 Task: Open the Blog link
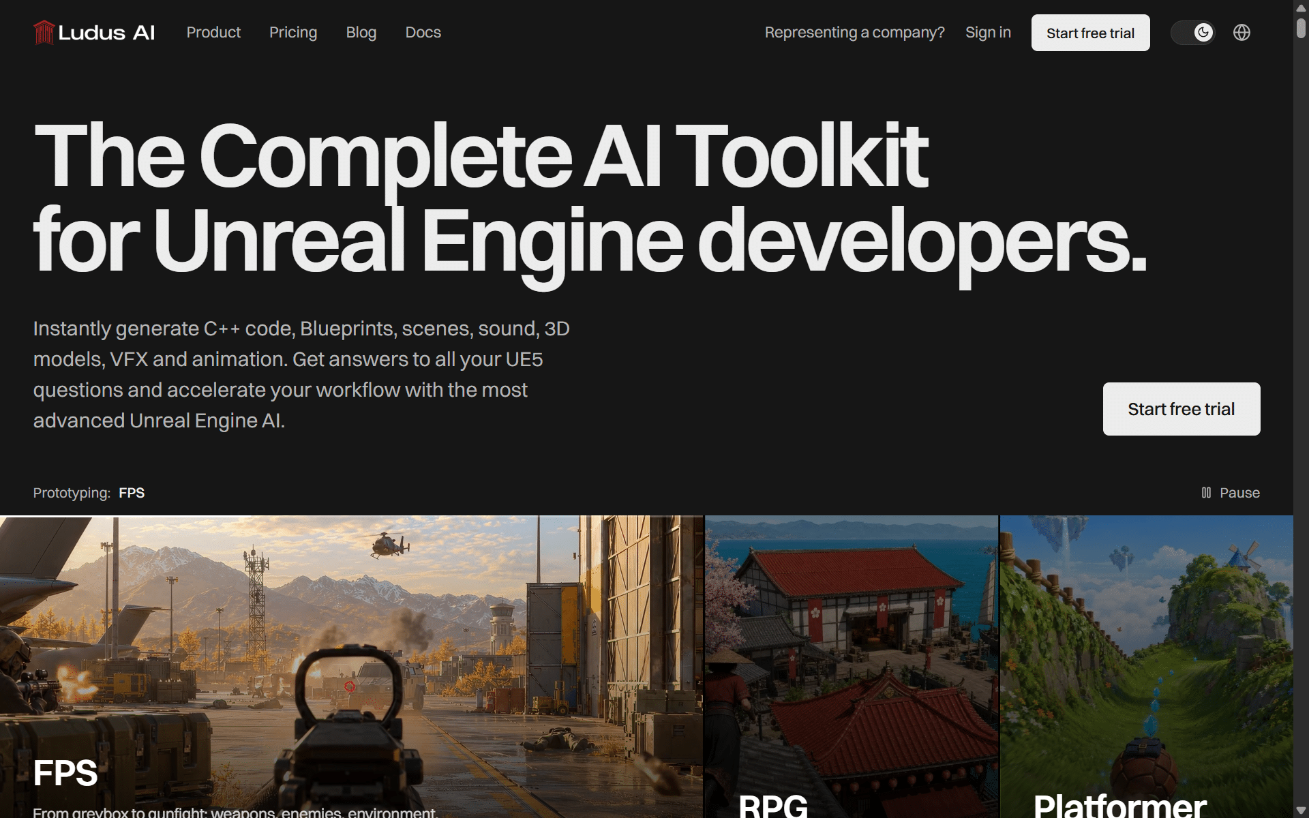pyautogui.click(x=361, y=32)
